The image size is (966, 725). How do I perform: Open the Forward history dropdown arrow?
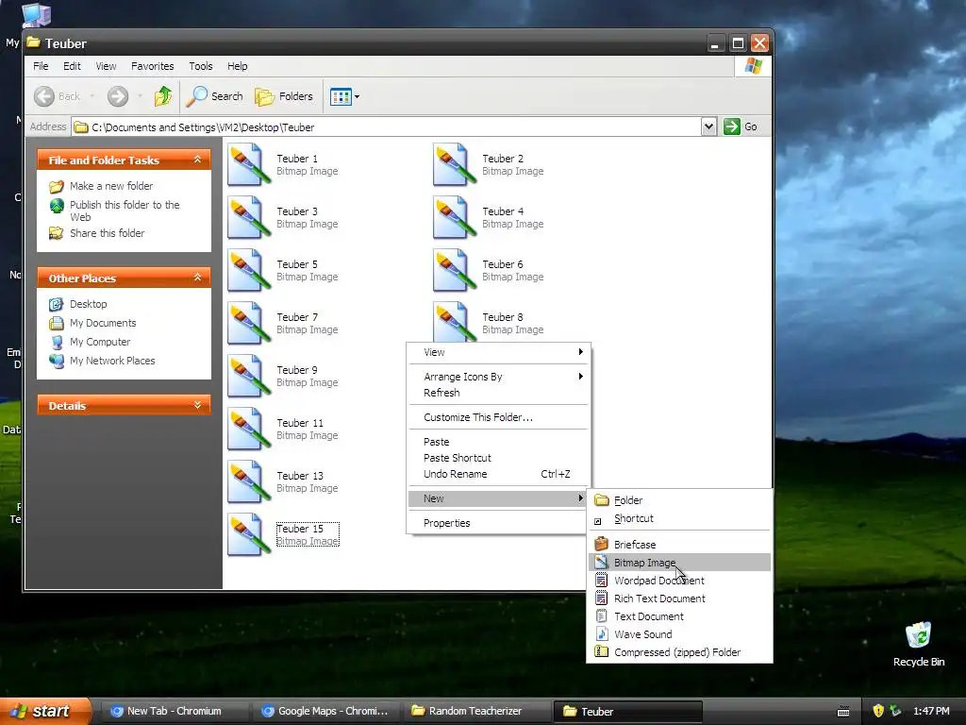(x=140, y=96)
